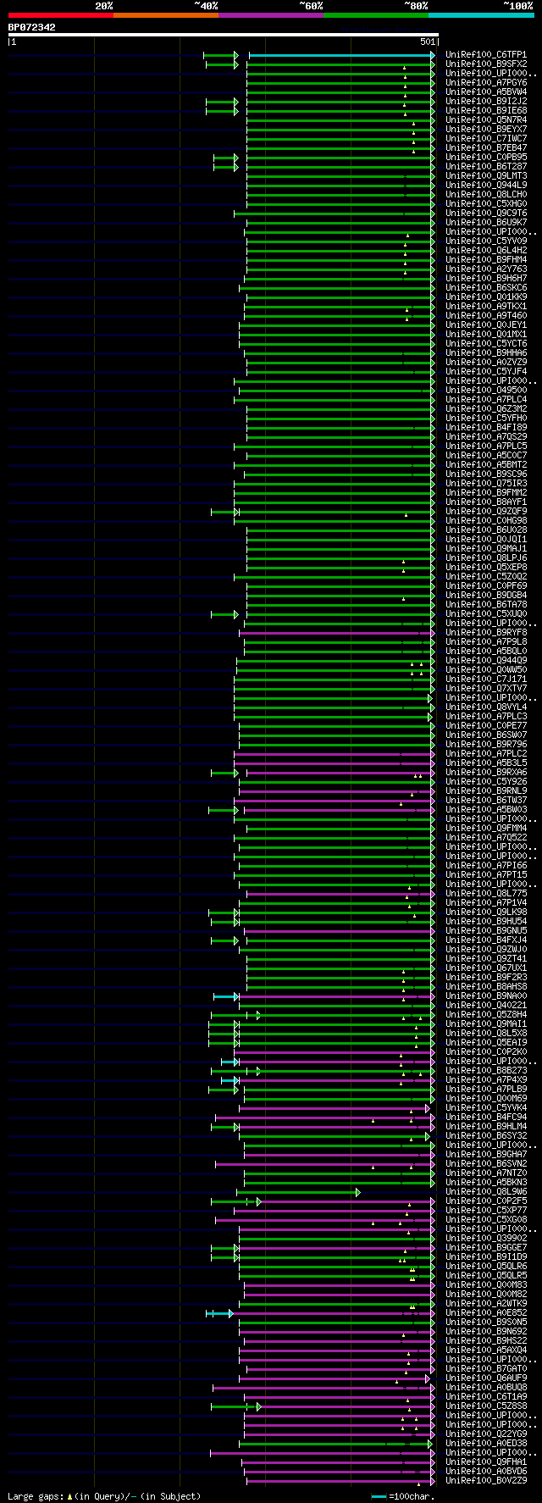Select hit label UniRef100_Q5XEP8
Viewport: 542px width, 1503px height.
(x=486, y=567)
